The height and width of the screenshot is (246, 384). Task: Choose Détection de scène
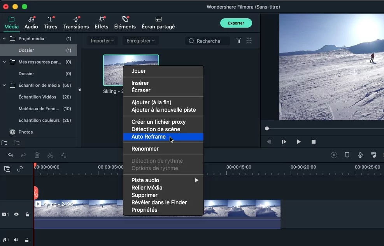point(163,129)
